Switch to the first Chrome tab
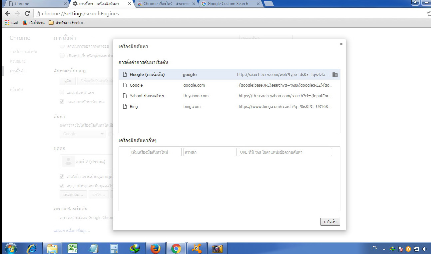 coord(37,4)
